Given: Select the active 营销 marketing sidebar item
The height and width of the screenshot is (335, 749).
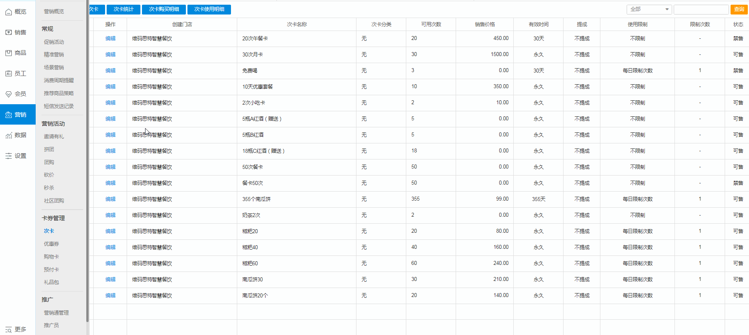Looking at the screenshot, I should [x=18, y=114].
